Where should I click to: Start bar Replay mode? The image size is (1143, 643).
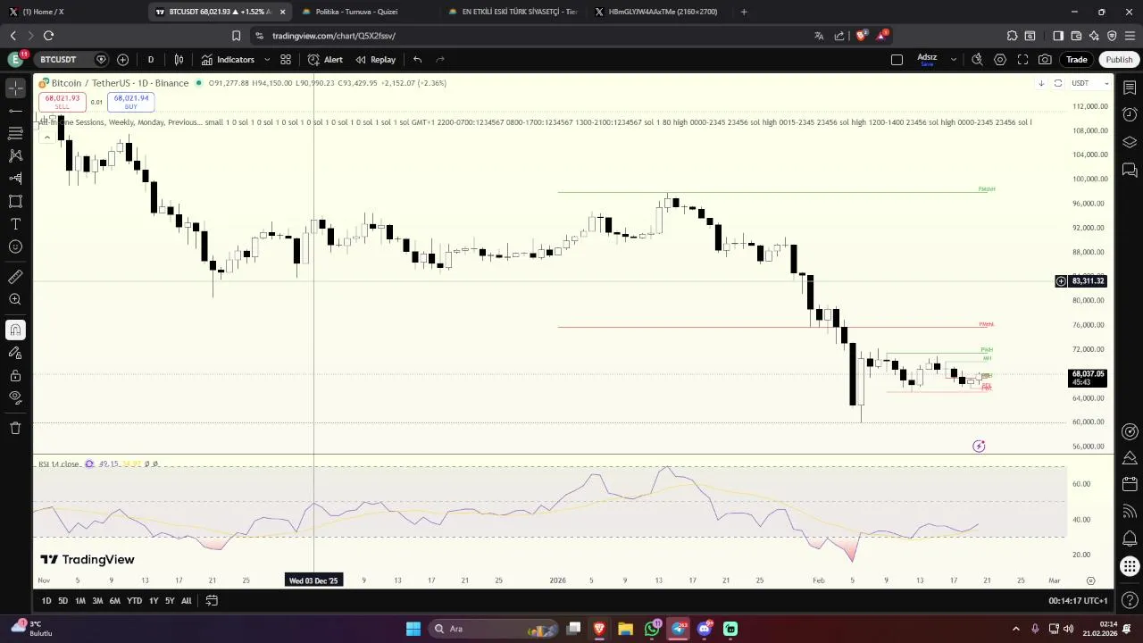click(x=376, y=60)
